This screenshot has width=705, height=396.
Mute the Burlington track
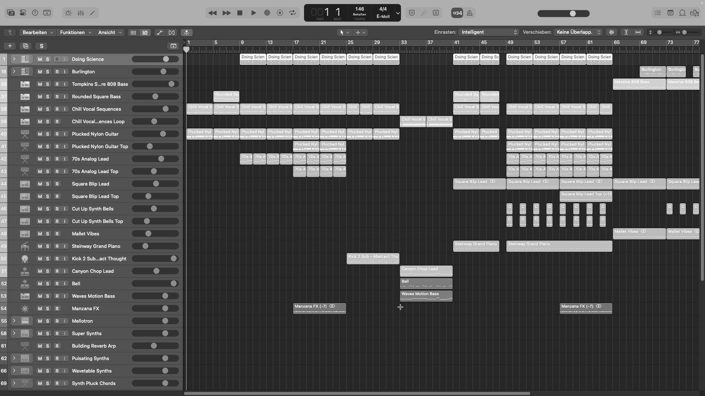[40, 72]
